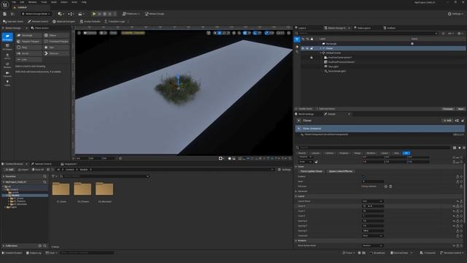The width and height of the screenshot is (467, 263).
Task: Click the Save icon in main toolbar
Action: (x=5, y=14)
